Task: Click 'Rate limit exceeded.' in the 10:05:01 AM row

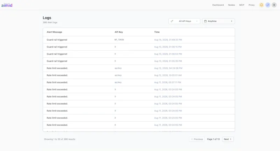Action: (x=57, y=75)
